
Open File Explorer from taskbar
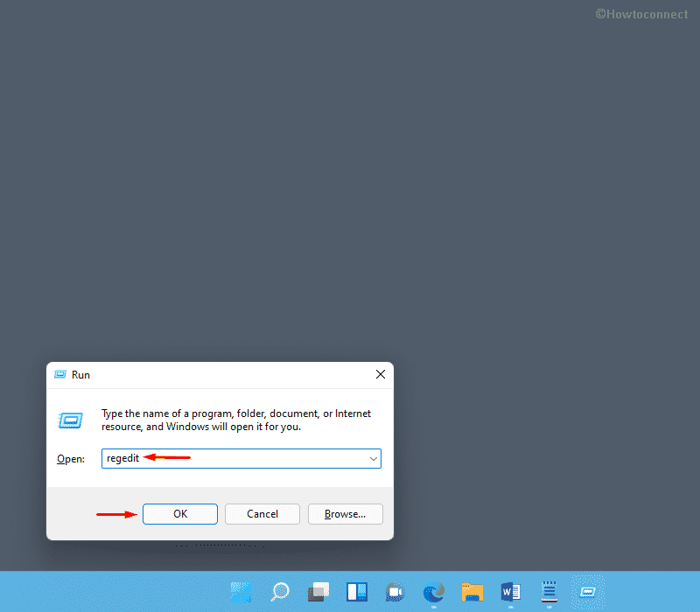pyautogui.click(x=472, y=592)
